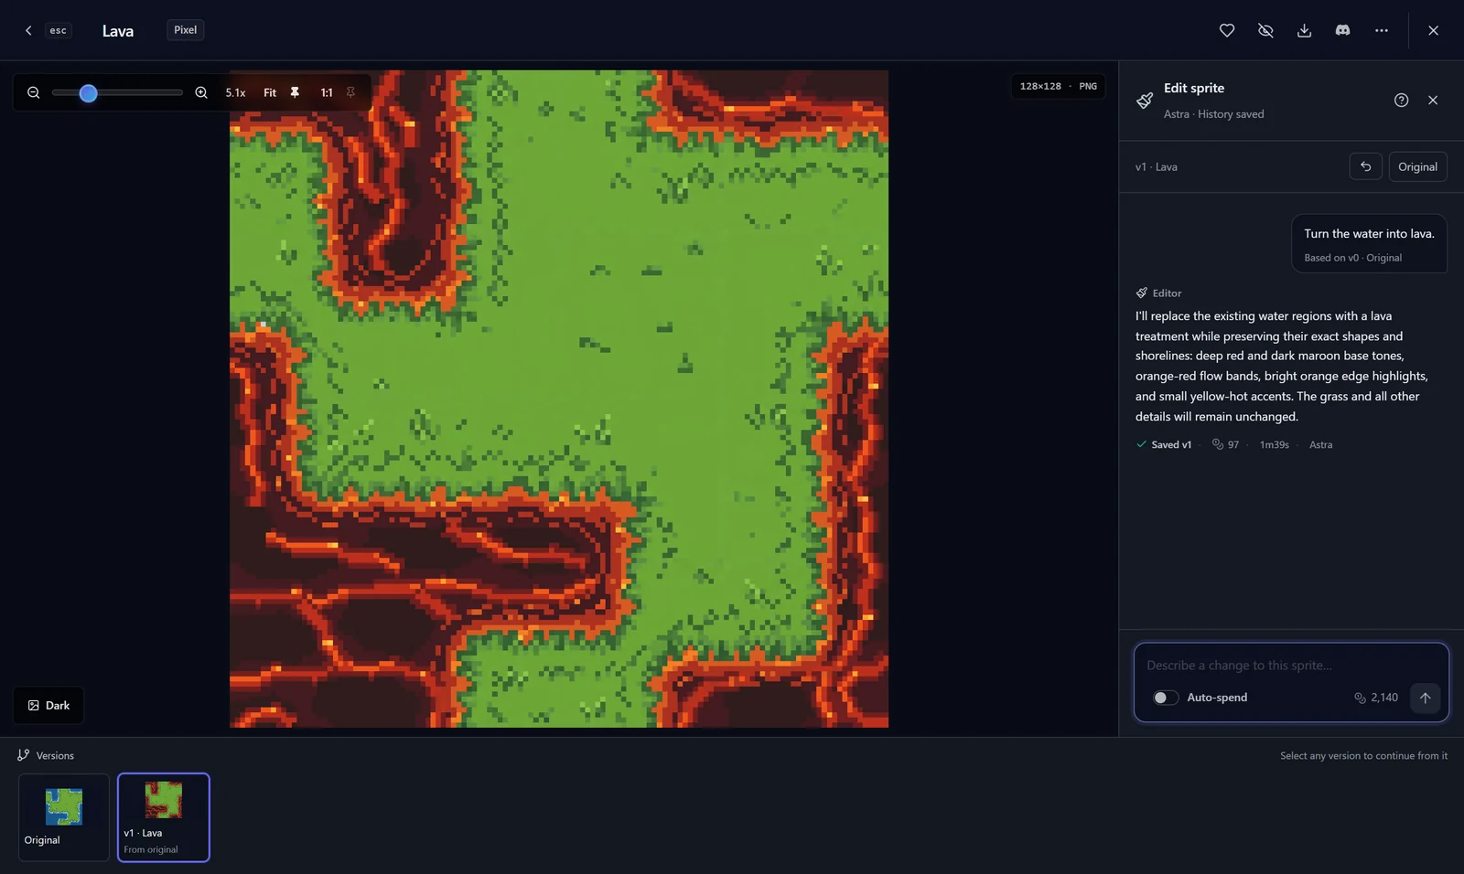The height and width of the screenshot is (874, 1464).
Task: Switch to the Original version button
Action: [1417, 166]
